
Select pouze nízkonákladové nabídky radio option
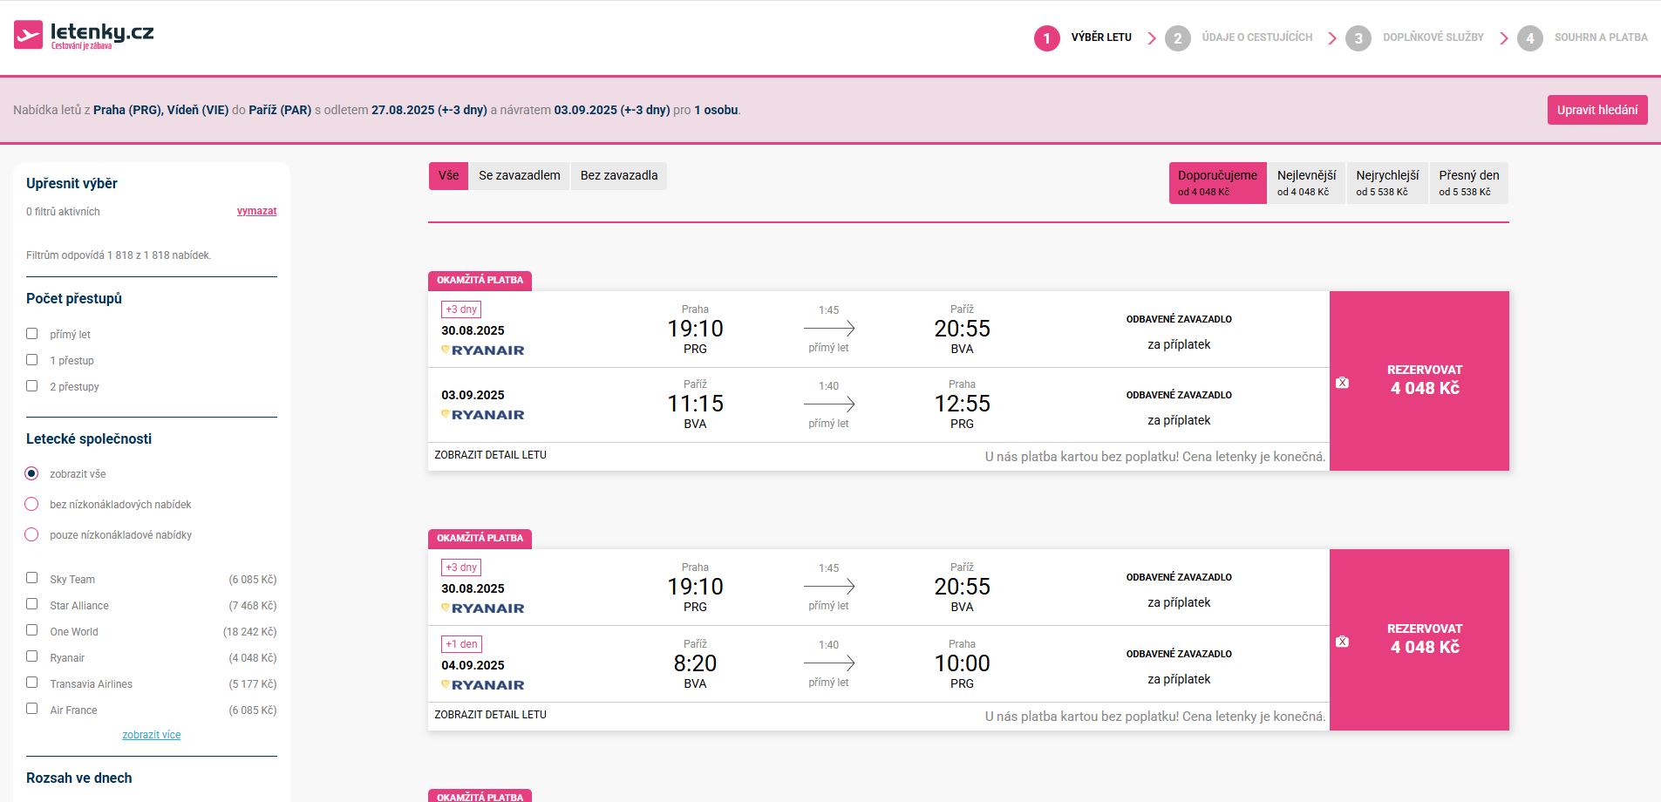(32, 534)
